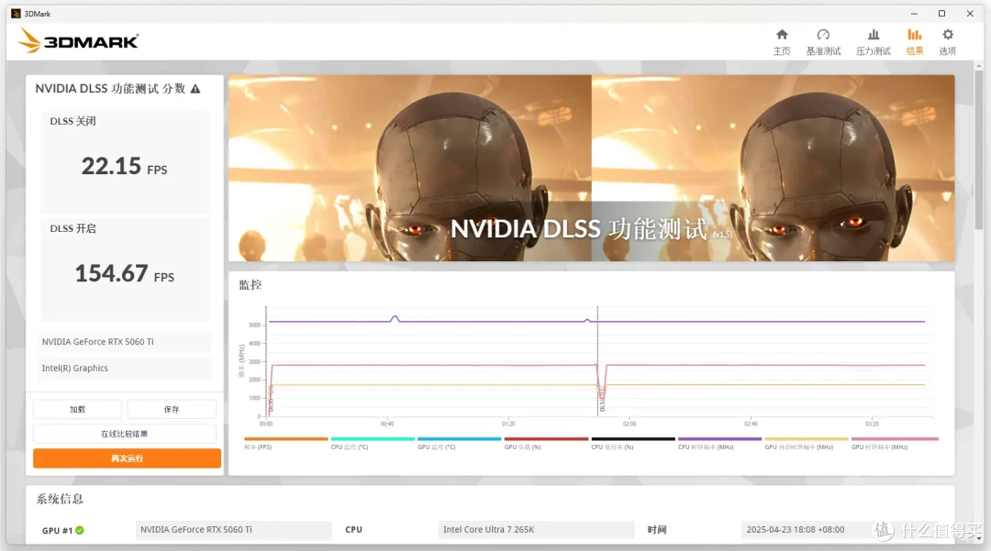991x551 pixels.
Task: Hide GPU 温度 (°C) chart line
Action: point(459,439)
